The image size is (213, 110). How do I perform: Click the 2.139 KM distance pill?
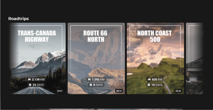(x=36, y=79)
